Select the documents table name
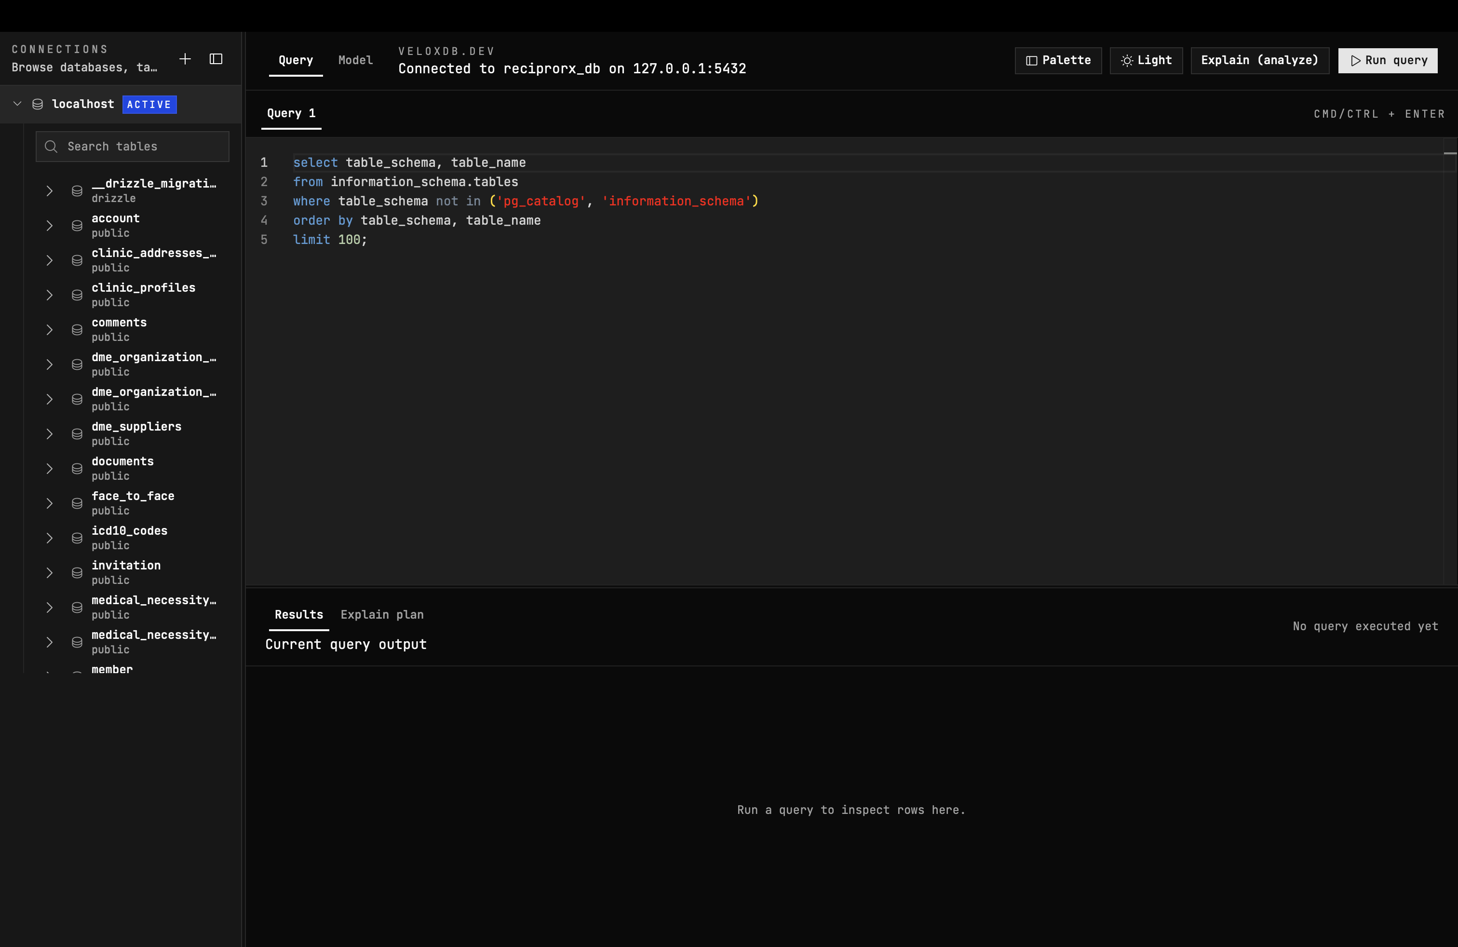Screen dimensions: 1458x947 122,461
